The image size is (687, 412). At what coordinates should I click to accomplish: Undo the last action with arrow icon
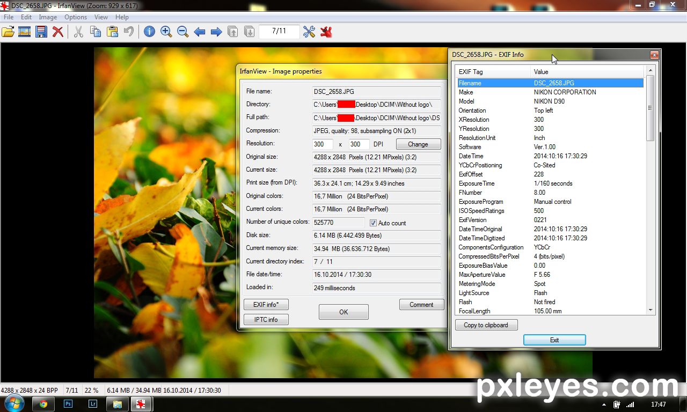click(x=129, y=32)
